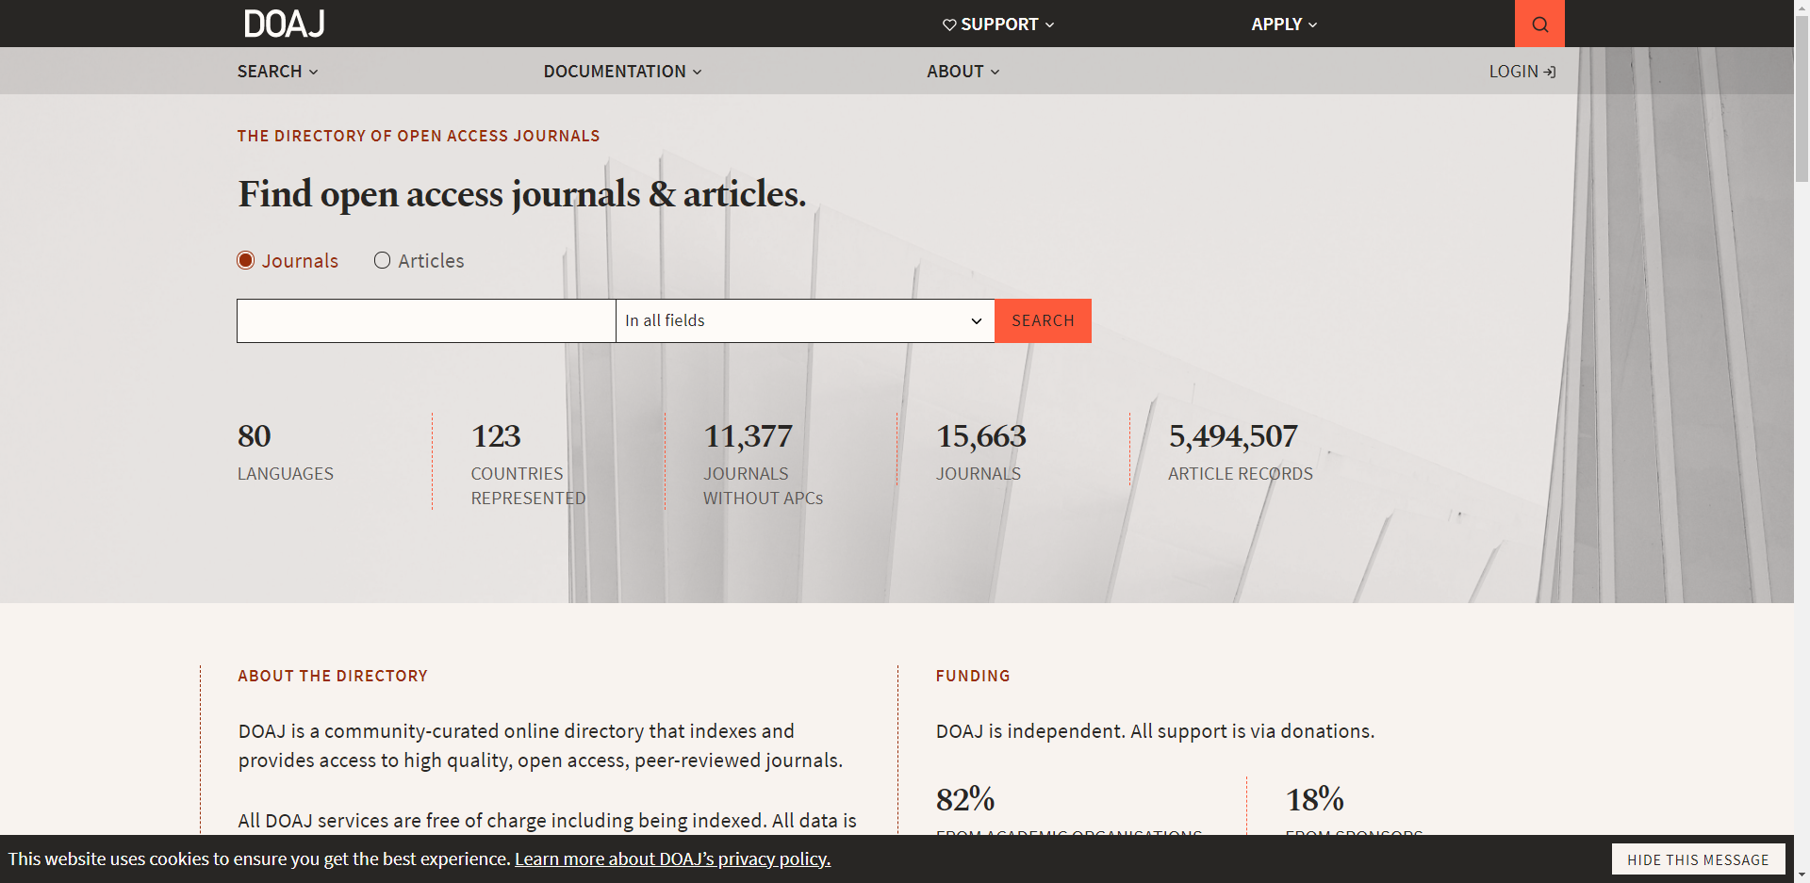Click the About The Directory heading
The width and height of the screenshot is (1810, 883).
(x=333, y=676)
